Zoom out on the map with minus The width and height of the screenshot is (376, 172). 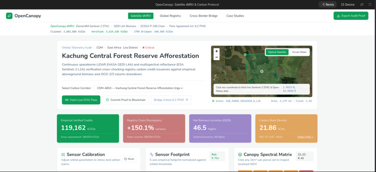[x=216, y=57]
